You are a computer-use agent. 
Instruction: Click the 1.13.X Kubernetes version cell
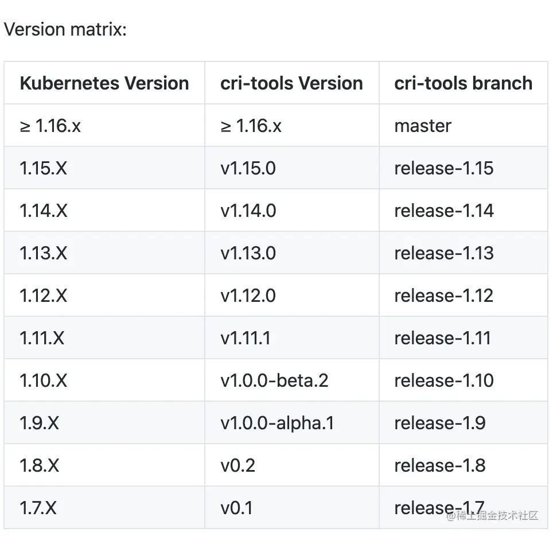(x=43, y=253)
